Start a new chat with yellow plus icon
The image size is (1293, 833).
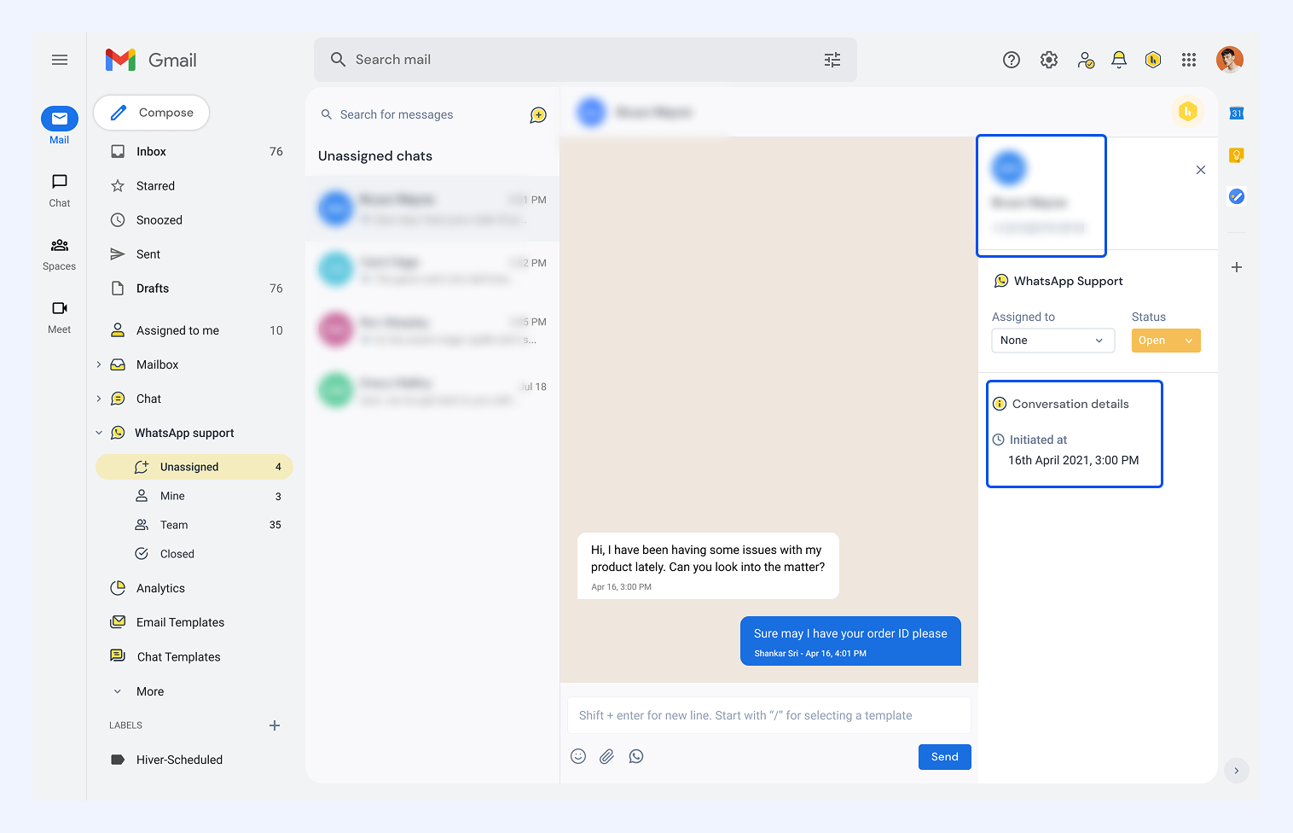pyautogui.click(x=538, y=114)
